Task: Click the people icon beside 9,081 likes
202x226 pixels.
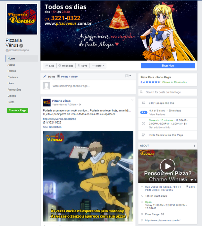Action: pos(143,103)
